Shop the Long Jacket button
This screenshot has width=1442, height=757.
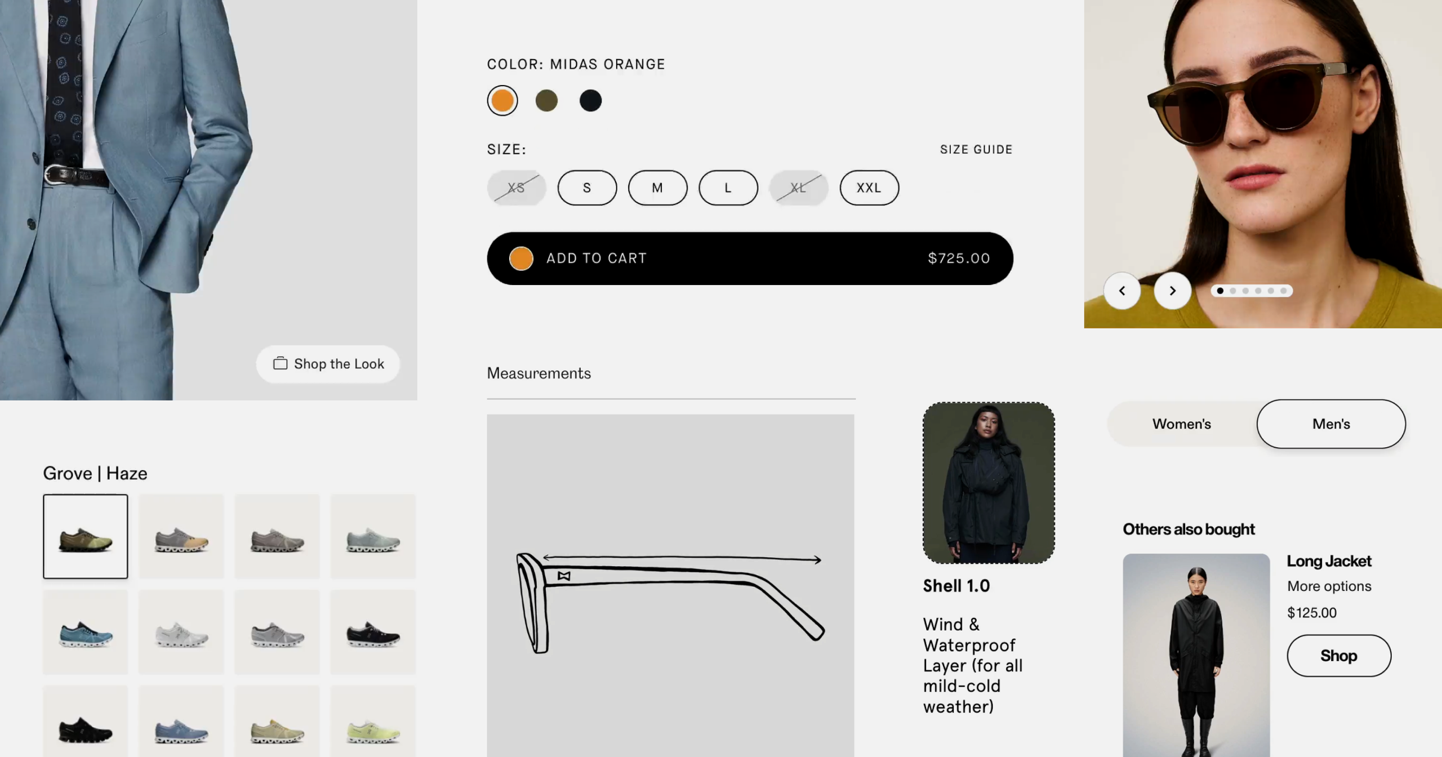tap(1339, 655)
